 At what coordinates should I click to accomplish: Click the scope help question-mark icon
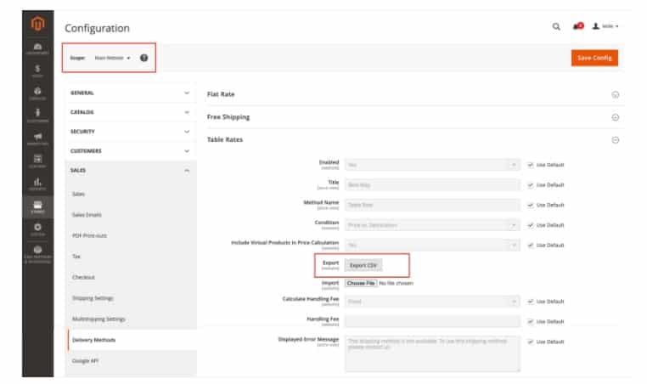tap(143, 58)
